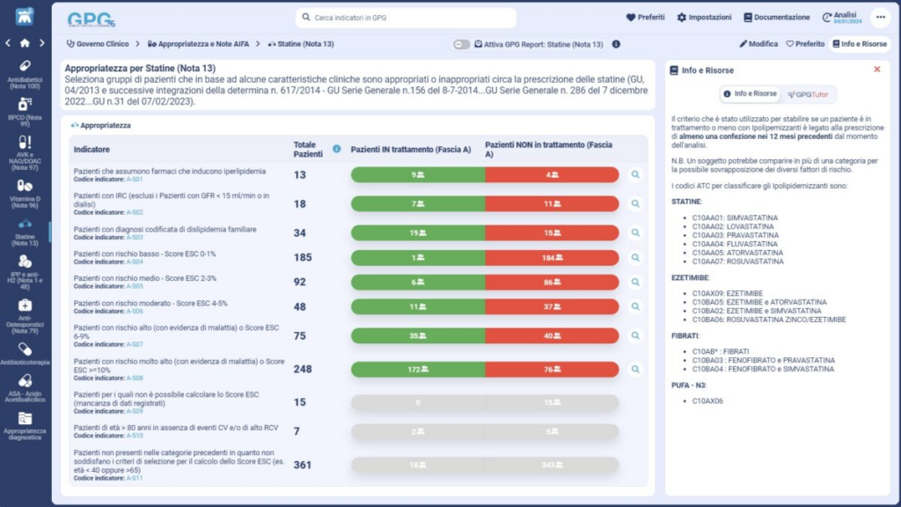This screenshot has height=507, width=901.
Task: Go to Governo Clinico breadcrumb
Action: (98, 44)
